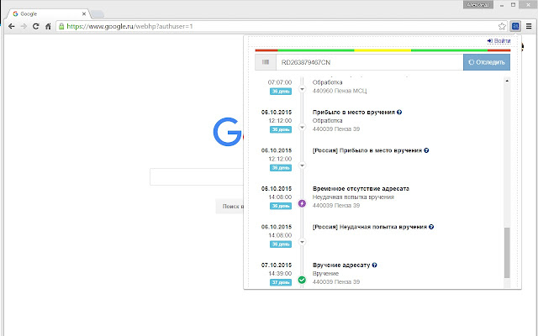Click '[Россия] Неудачная попытка вручения' title
The width and height of the screenshot is (538, 336).
pos(370,227)
